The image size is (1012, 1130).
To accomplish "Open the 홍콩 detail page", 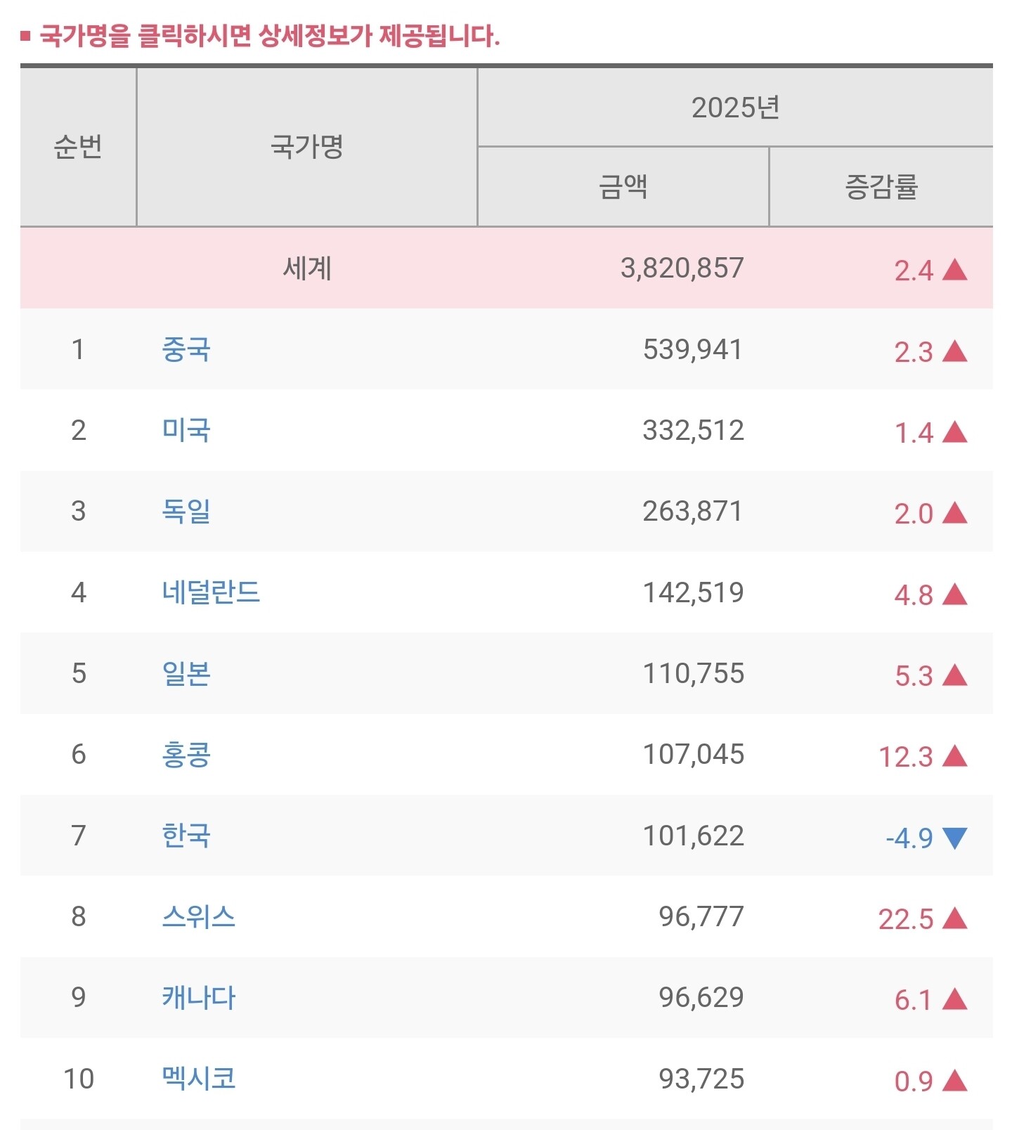I will coord(186,754).
